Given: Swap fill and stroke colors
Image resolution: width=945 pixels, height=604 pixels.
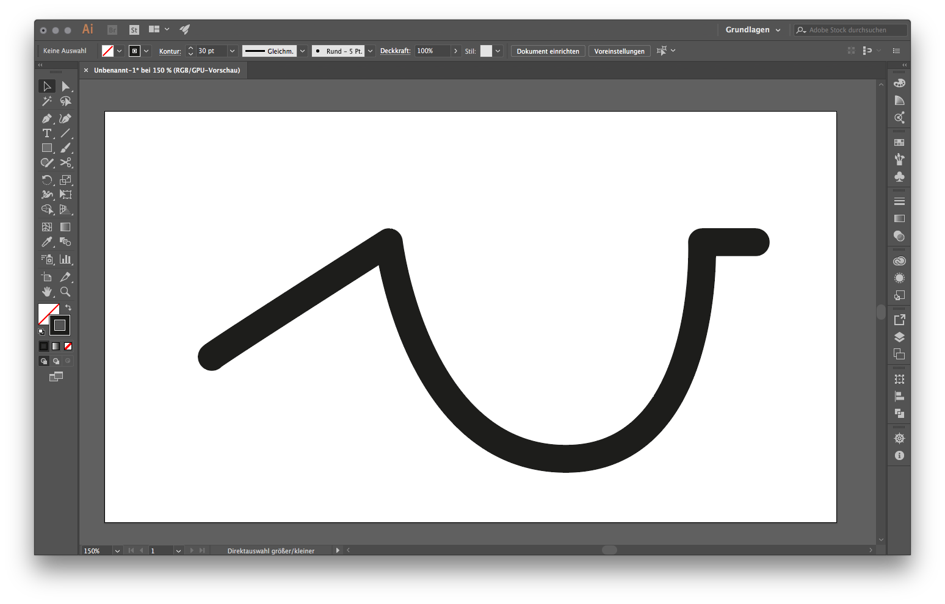Looking at the screenshot, I should (68, 307).
